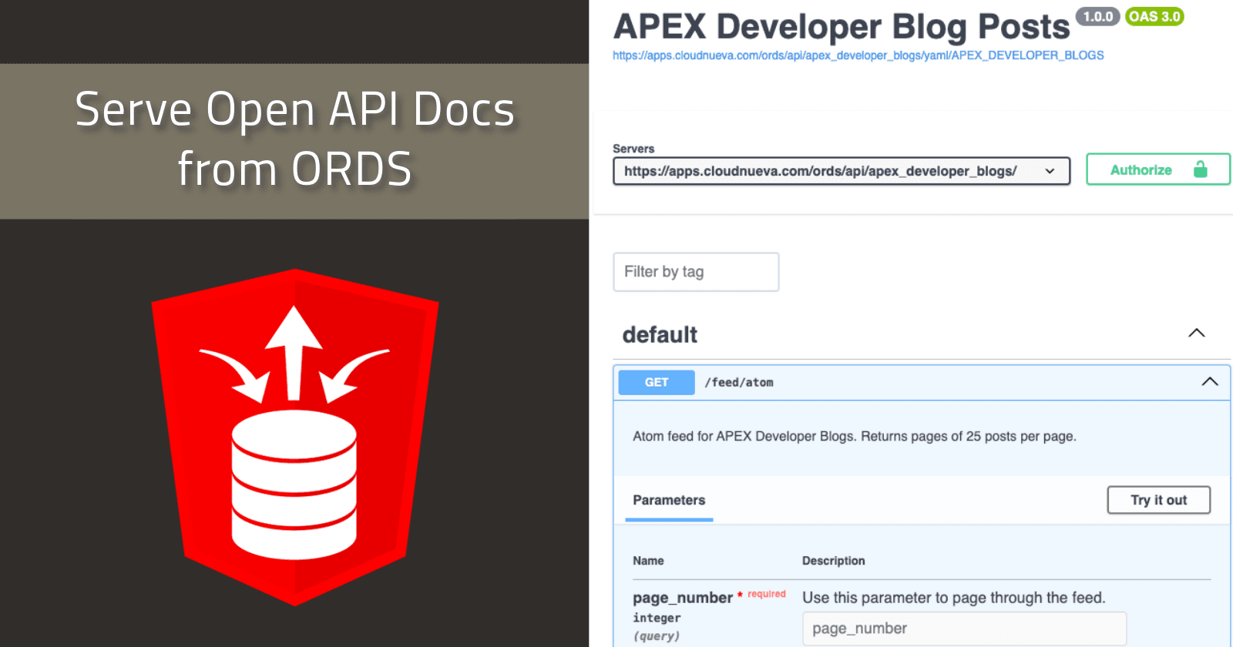Collapse the default section chevron
This screenshot has height=647, width=1233.
[x=1196, y=333]
